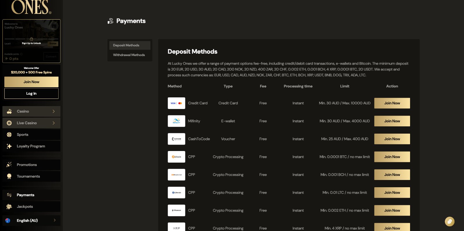Click the Payments heading hand-coin icon
Screen dimensions: 464x231
(110, 21)
